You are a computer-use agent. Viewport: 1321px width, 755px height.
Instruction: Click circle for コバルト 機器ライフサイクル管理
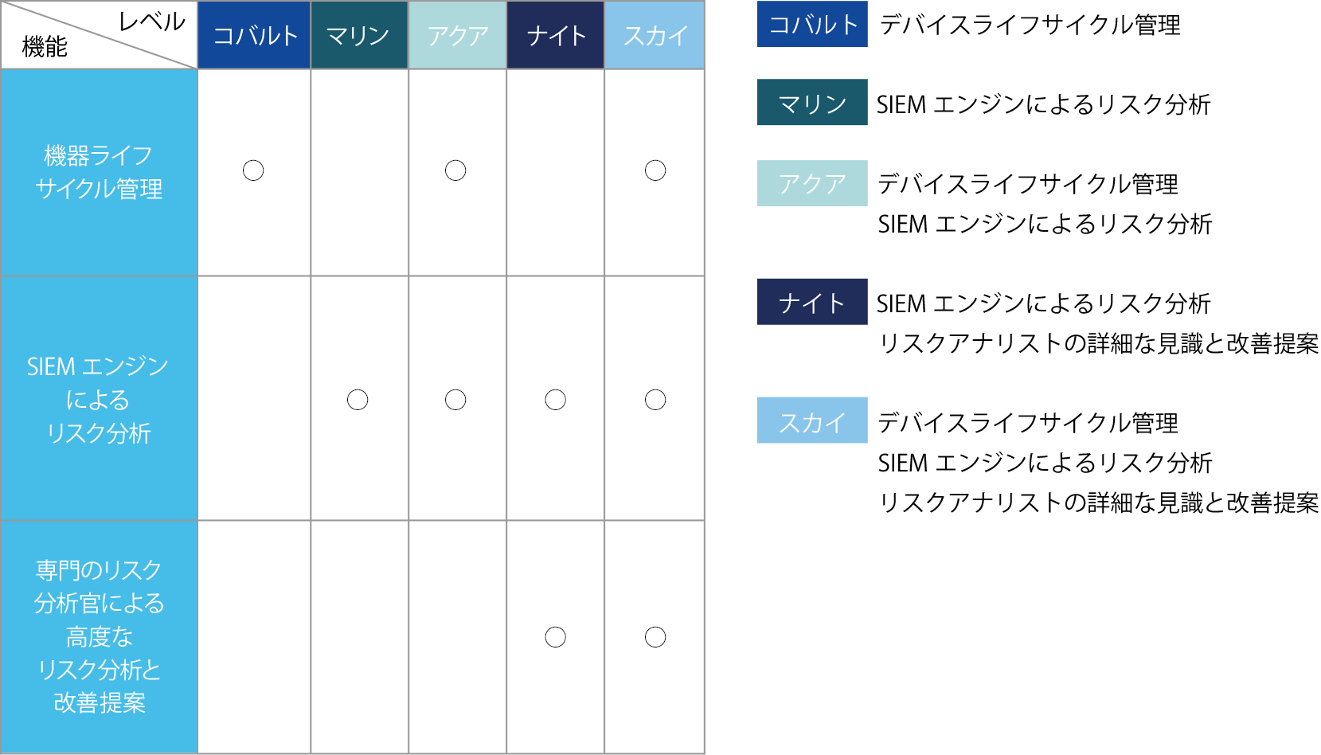click(253, 170)
